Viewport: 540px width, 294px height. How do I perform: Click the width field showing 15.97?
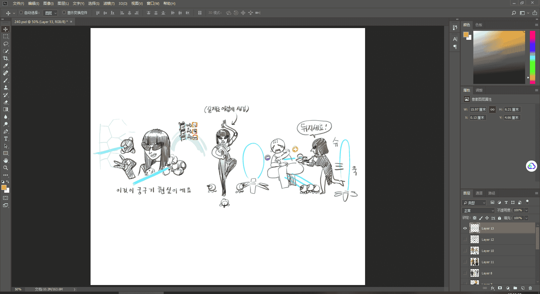tap(478, 109)
